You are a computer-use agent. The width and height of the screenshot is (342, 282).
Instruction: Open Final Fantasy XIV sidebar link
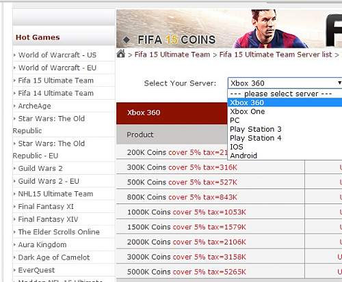coord(48,219)
